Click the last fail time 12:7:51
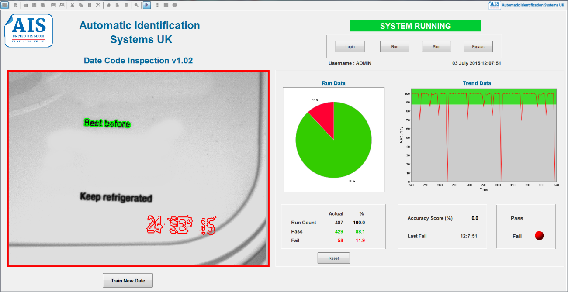Image resolution: width=568 pixels, height=292 pixels. [469, 236]
